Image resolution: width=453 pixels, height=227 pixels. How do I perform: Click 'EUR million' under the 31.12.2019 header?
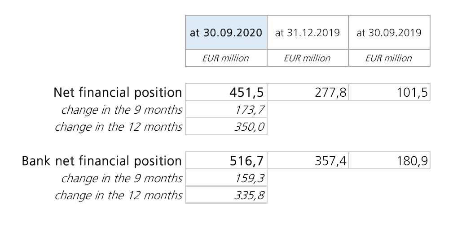[x=308, y=58]
